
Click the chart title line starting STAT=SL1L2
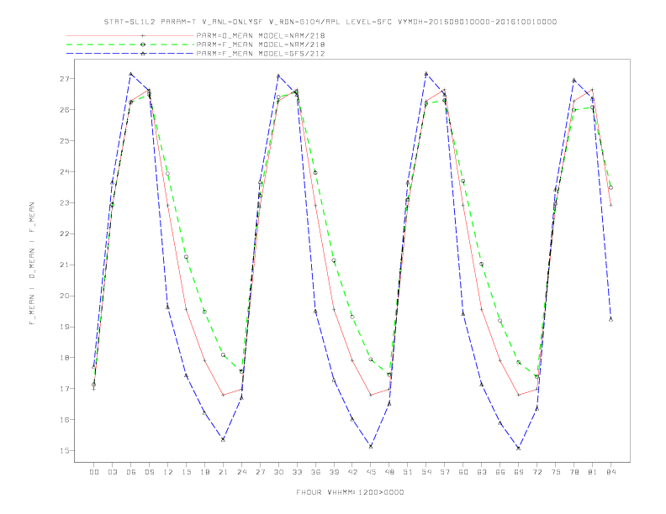[330, 22]
